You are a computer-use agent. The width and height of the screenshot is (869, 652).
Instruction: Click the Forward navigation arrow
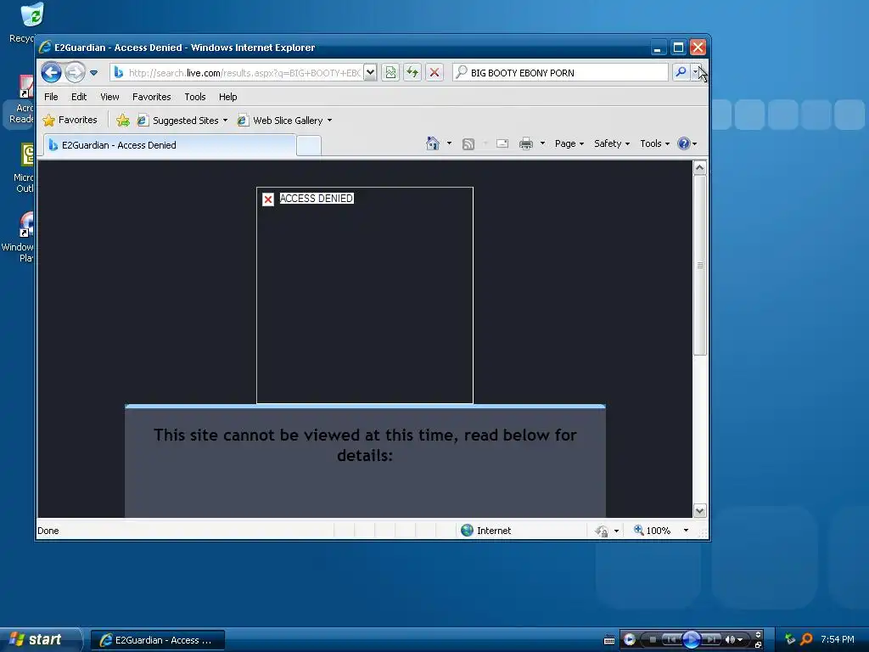[x=75, y=72]
